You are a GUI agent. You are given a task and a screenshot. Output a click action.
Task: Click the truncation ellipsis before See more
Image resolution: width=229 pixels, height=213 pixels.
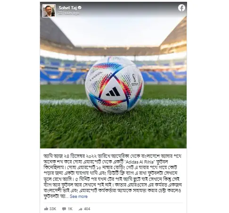67,197
